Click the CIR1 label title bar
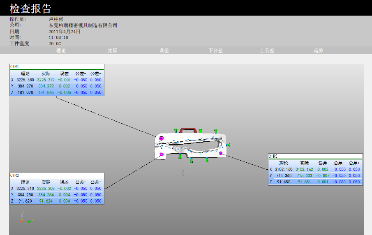This screenshot has height=235, width=372. [x=57, y=67]
